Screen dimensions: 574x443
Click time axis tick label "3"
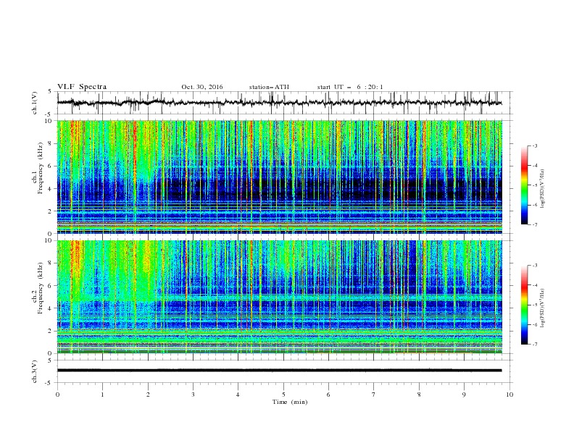point(193,395)
